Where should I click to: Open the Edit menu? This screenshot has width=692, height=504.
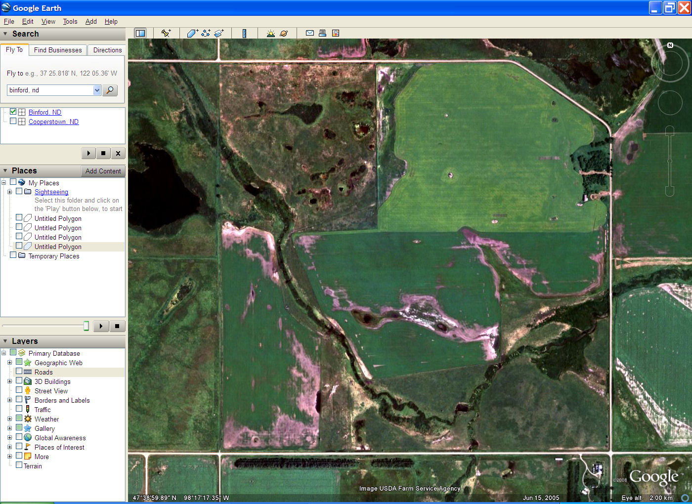click(x=28, y=21)
